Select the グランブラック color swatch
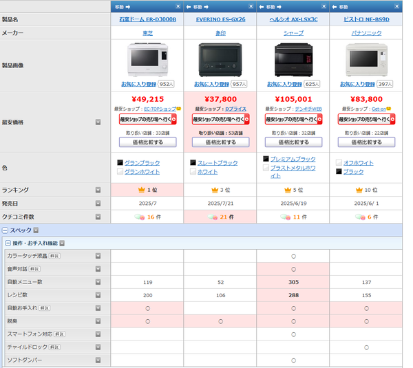The width and height of the screenshot is (413, 368). coord(120,162)
